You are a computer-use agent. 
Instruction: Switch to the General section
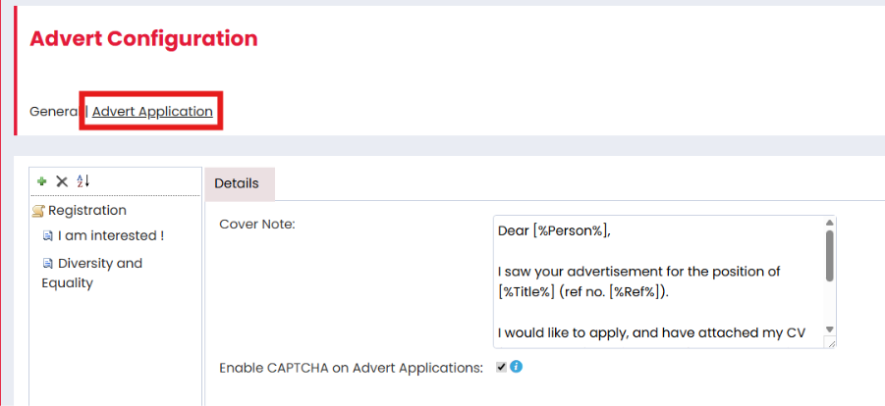[x=54, y=112]
